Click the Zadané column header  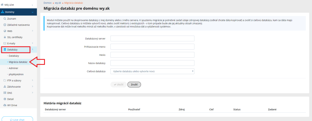pos(272,109)
